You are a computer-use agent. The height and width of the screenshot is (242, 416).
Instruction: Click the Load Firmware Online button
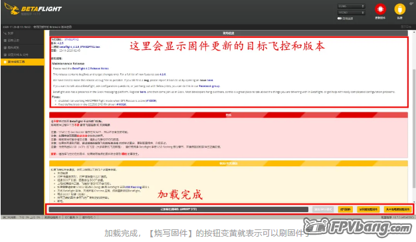(368, 209)
